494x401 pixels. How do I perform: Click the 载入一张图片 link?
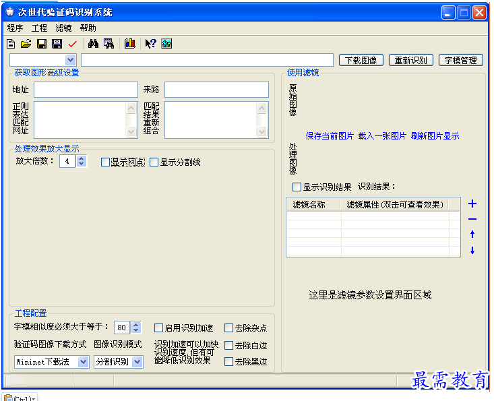[x=382, y=136]
